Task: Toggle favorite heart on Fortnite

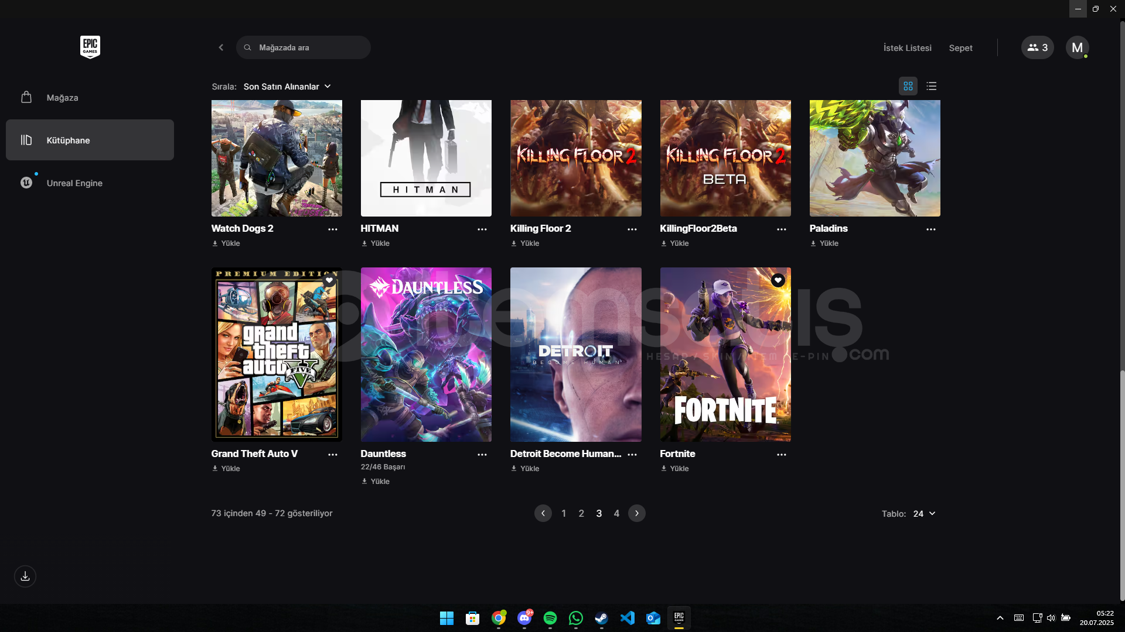Action: point(778,280)
